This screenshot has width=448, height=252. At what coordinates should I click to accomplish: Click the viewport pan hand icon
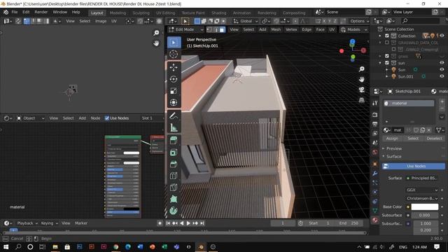[x=362, y=79]
